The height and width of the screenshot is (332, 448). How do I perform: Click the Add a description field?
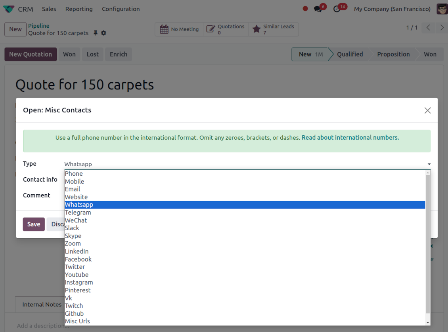43,326
